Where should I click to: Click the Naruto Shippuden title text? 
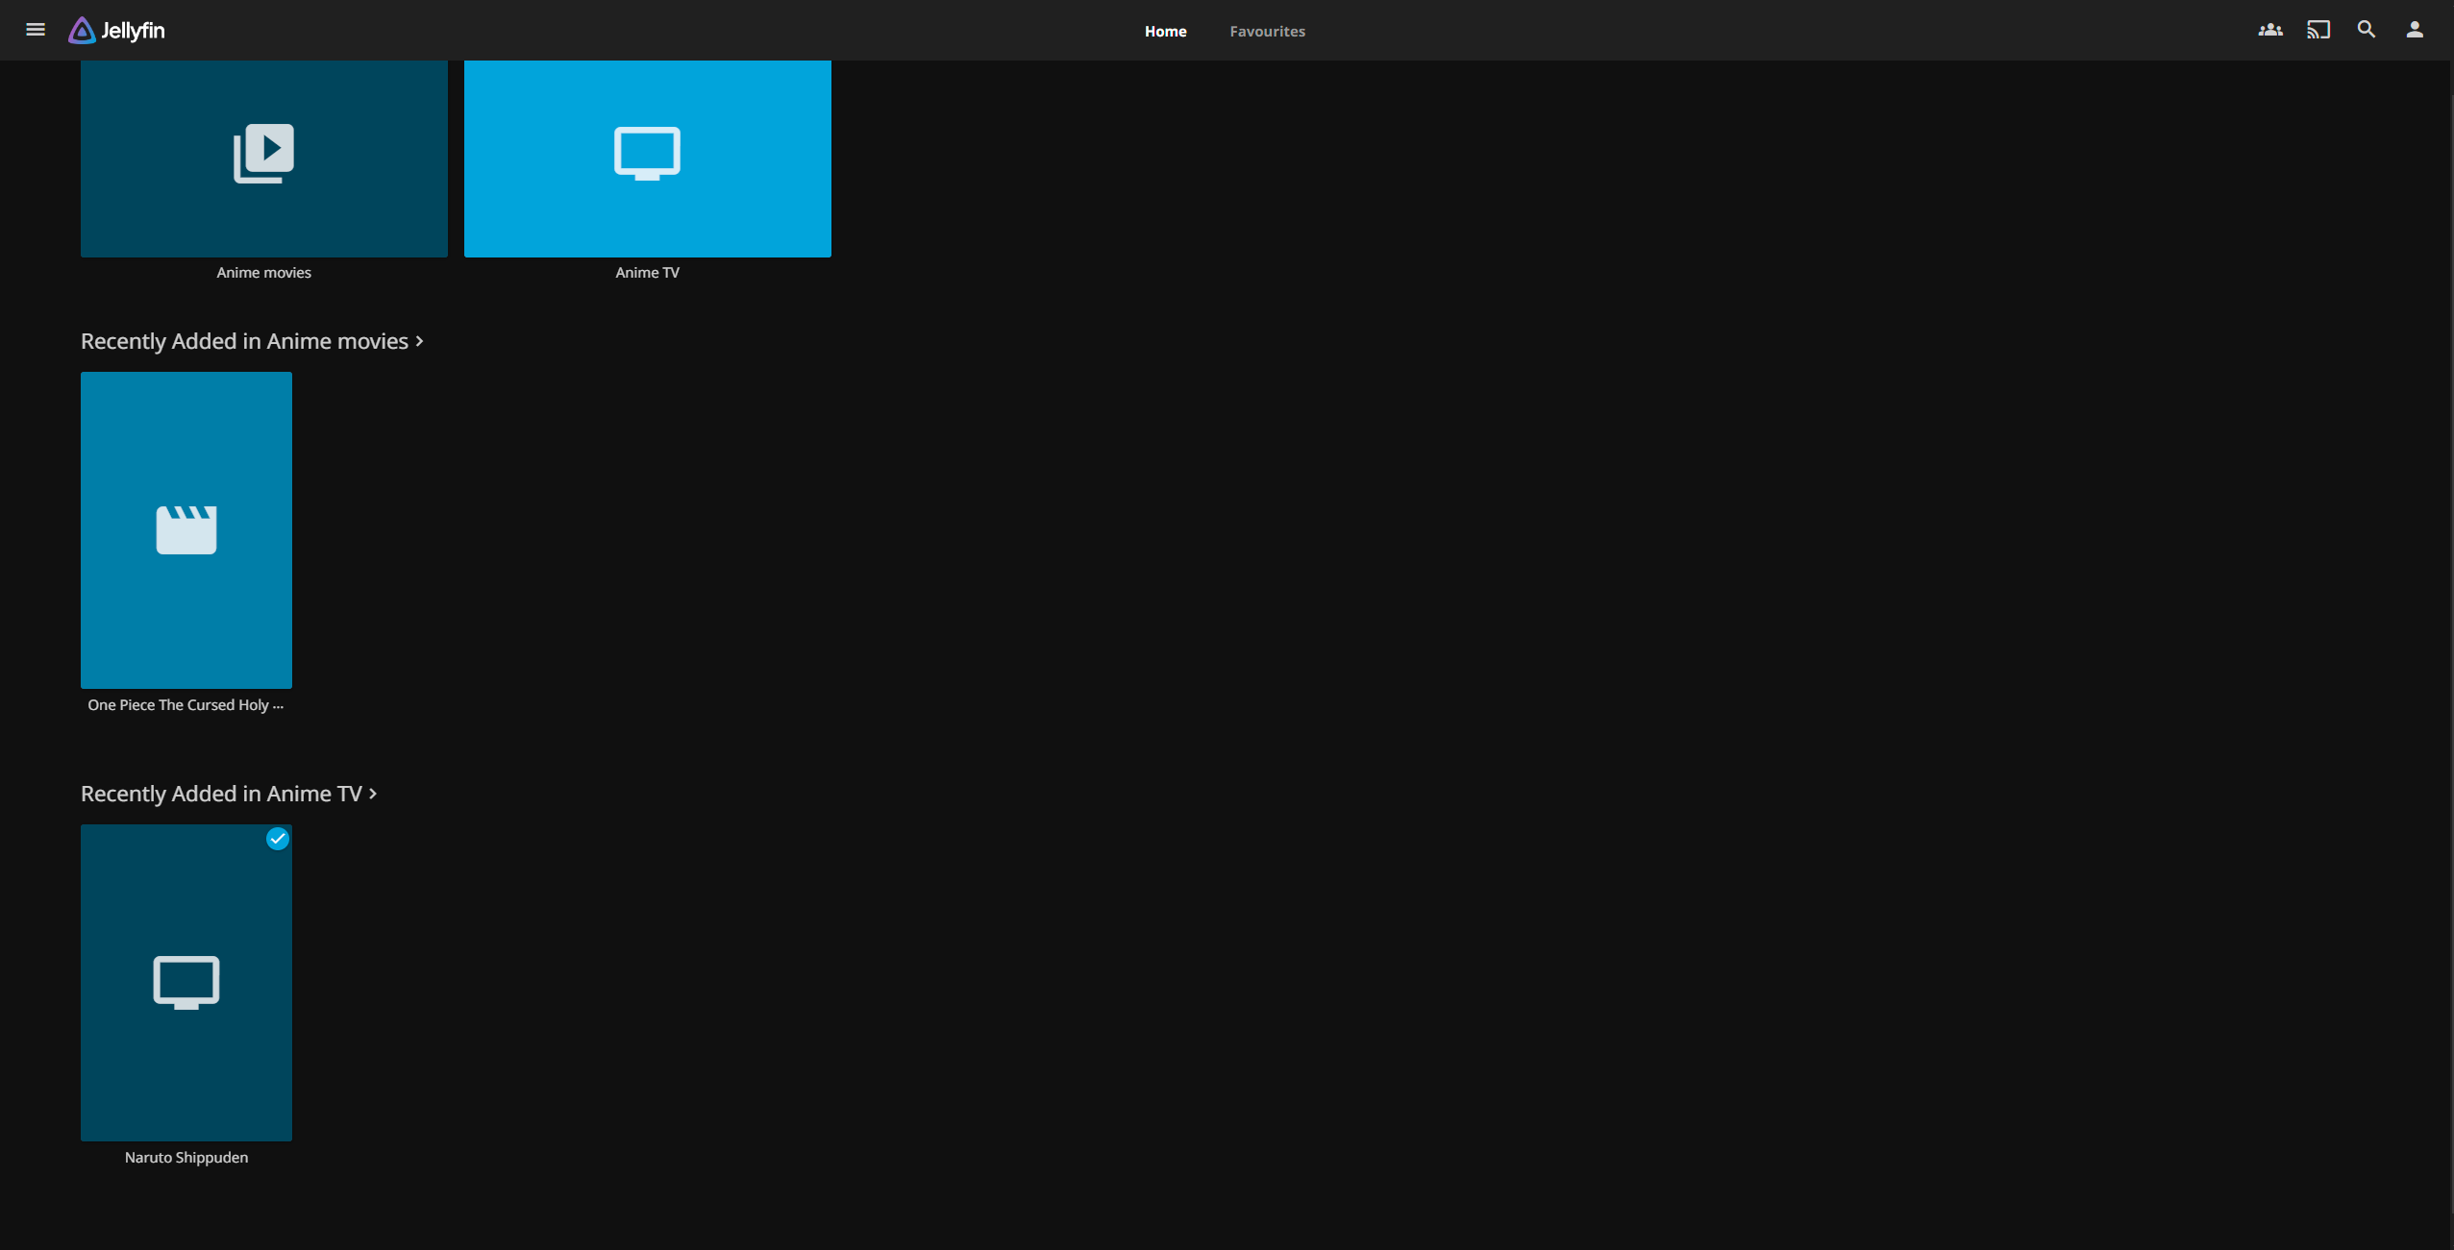[x=186, y=1158]
